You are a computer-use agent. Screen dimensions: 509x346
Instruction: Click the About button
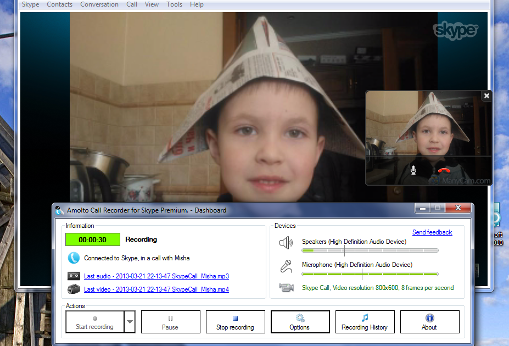coord(429,322)
